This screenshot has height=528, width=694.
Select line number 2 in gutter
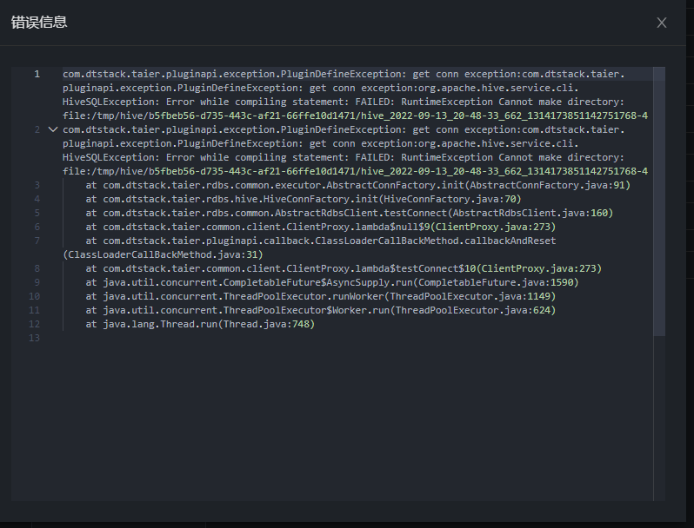point(37,129)
